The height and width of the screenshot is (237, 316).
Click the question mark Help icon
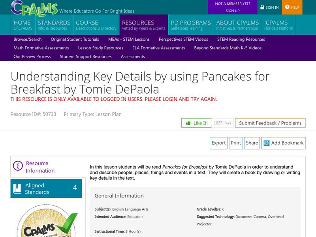(287, 7)
